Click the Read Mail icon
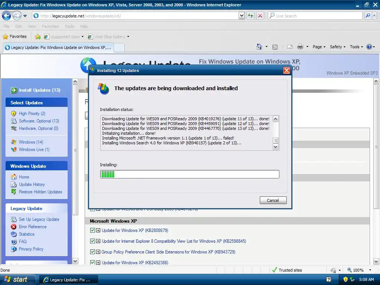 pos(290,47)
